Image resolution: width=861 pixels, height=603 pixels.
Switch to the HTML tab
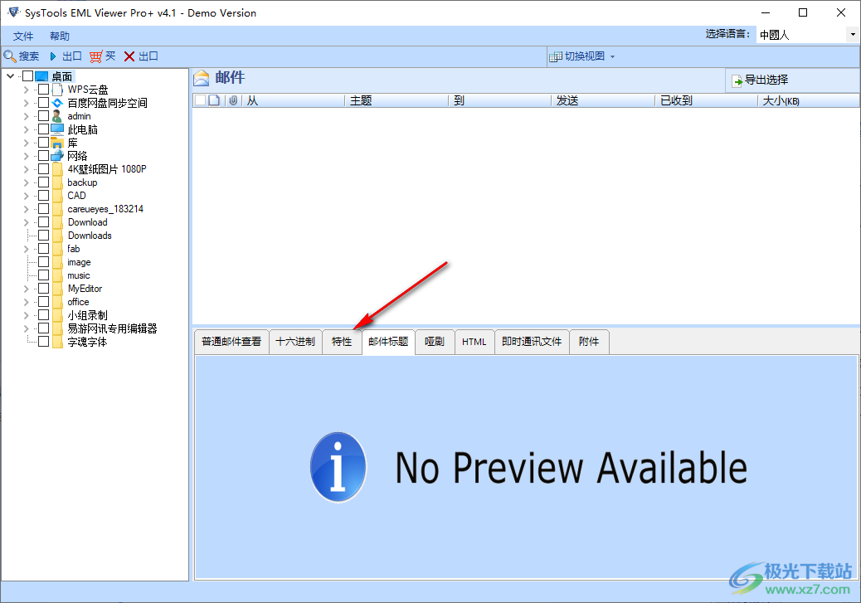(x=474, y=341)
